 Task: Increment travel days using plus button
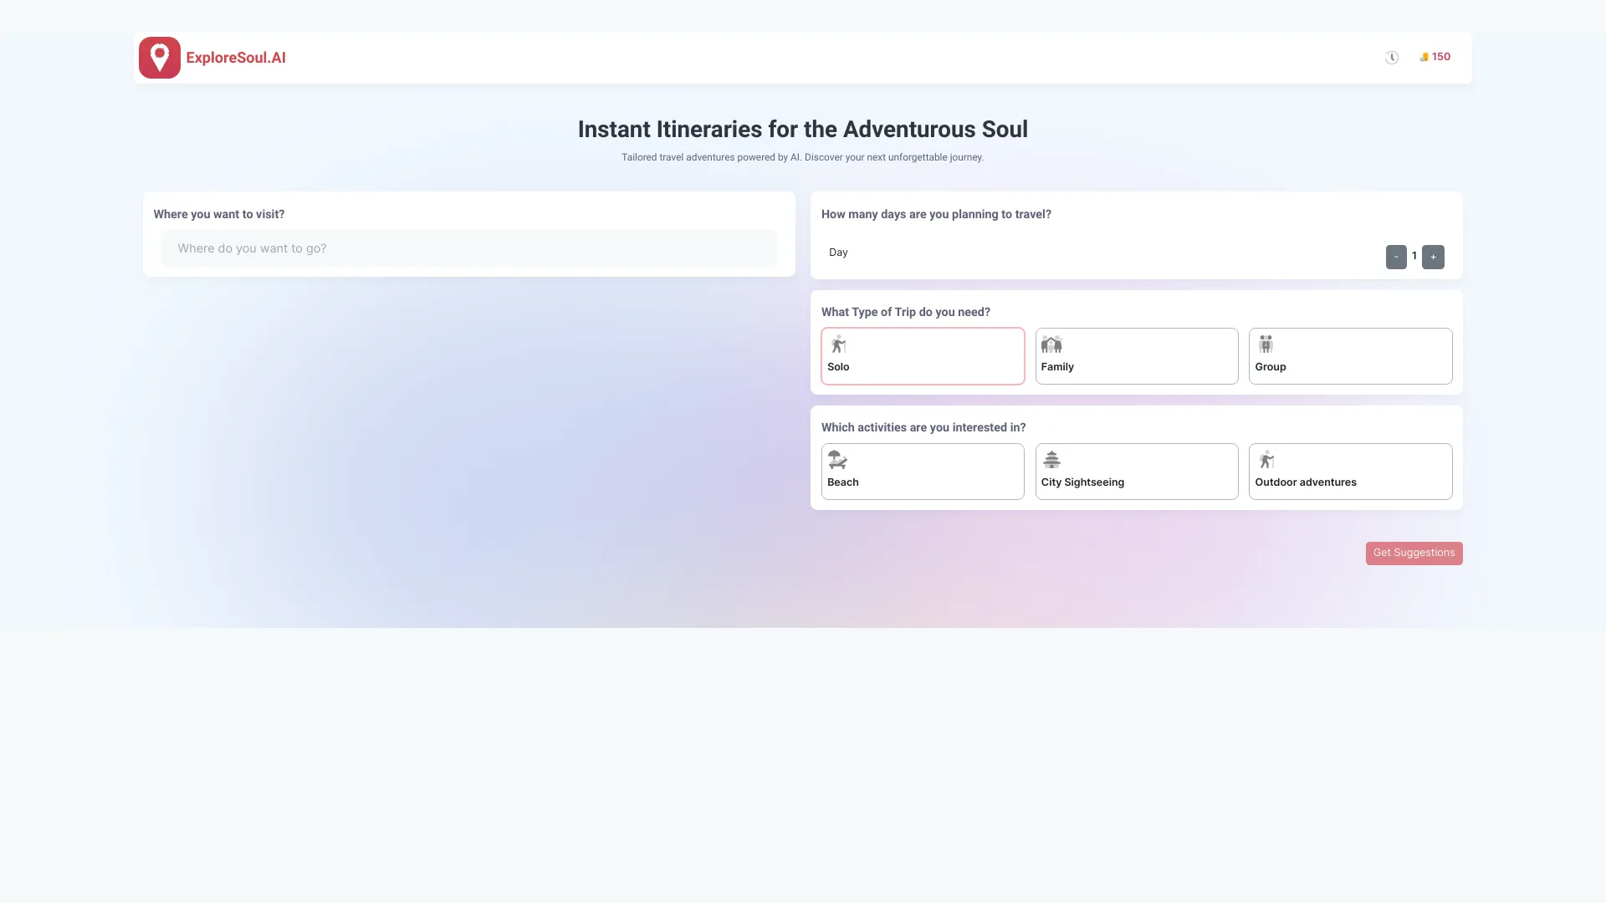(1434, 256)
